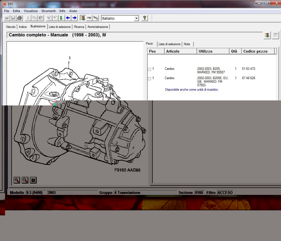281x241 pixels.
Task: Open the Visualizza menu
Action: click(30, 11)
